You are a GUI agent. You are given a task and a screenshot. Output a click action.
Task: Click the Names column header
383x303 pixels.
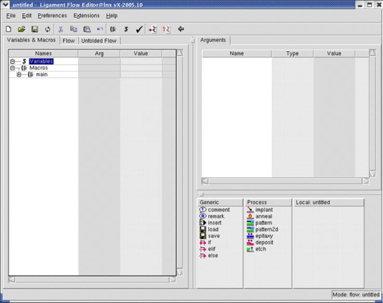[43, 53]
